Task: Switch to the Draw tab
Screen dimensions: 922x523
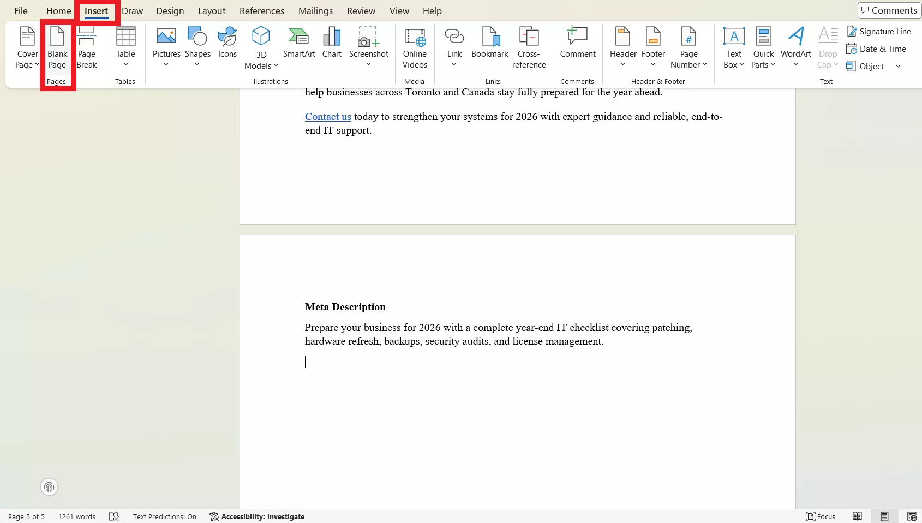Action: [x=133, y=11]
